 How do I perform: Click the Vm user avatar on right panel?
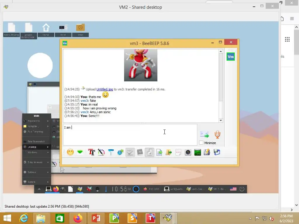(231, 57)
